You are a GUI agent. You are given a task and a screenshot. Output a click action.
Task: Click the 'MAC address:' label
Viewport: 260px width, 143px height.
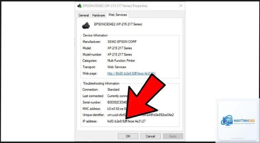click(92, 109)
